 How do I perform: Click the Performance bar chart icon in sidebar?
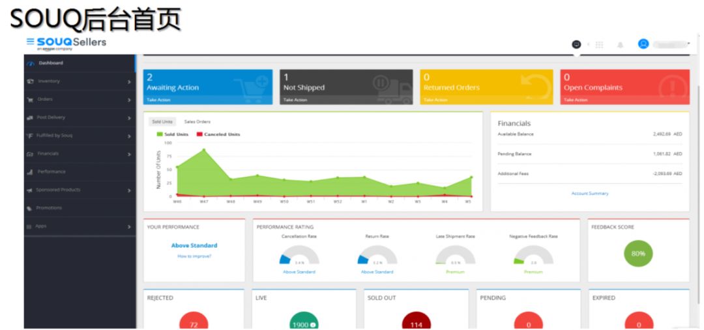click(30, 172)
